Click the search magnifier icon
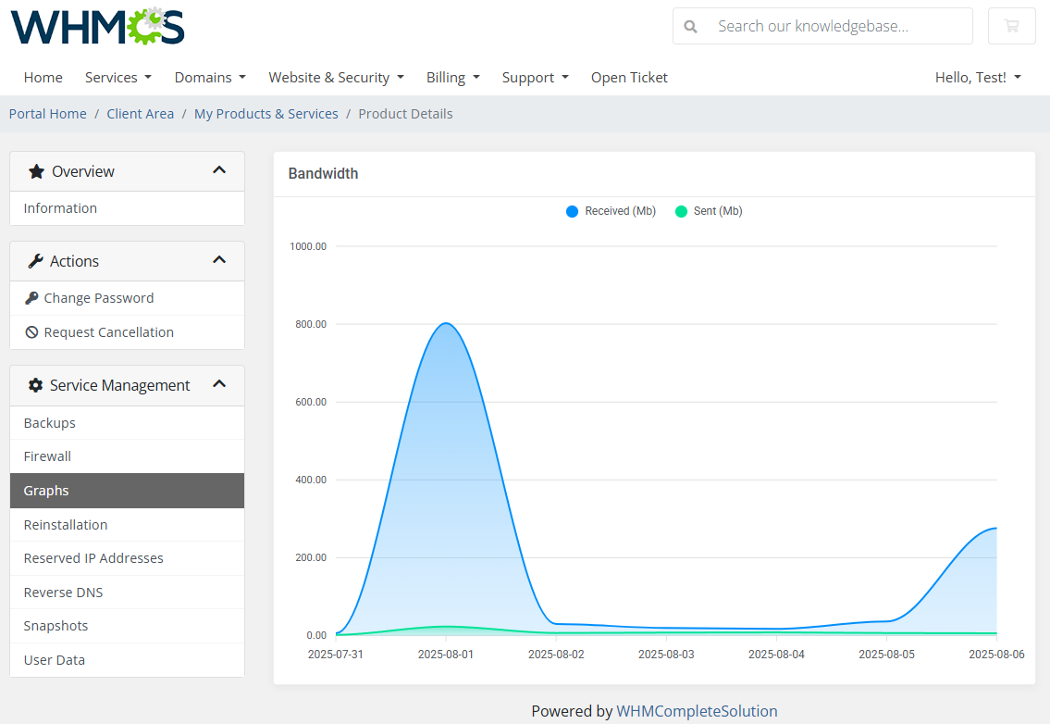This screenshot has width=1050, height=724. pyautogui.click(x=690, y=26)
